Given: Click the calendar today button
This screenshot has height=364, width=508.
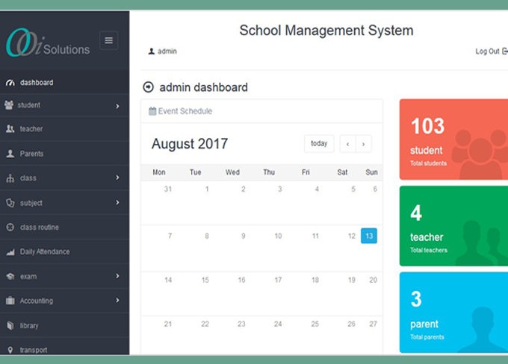Looking at the screenshot, I should pos(319,144).
